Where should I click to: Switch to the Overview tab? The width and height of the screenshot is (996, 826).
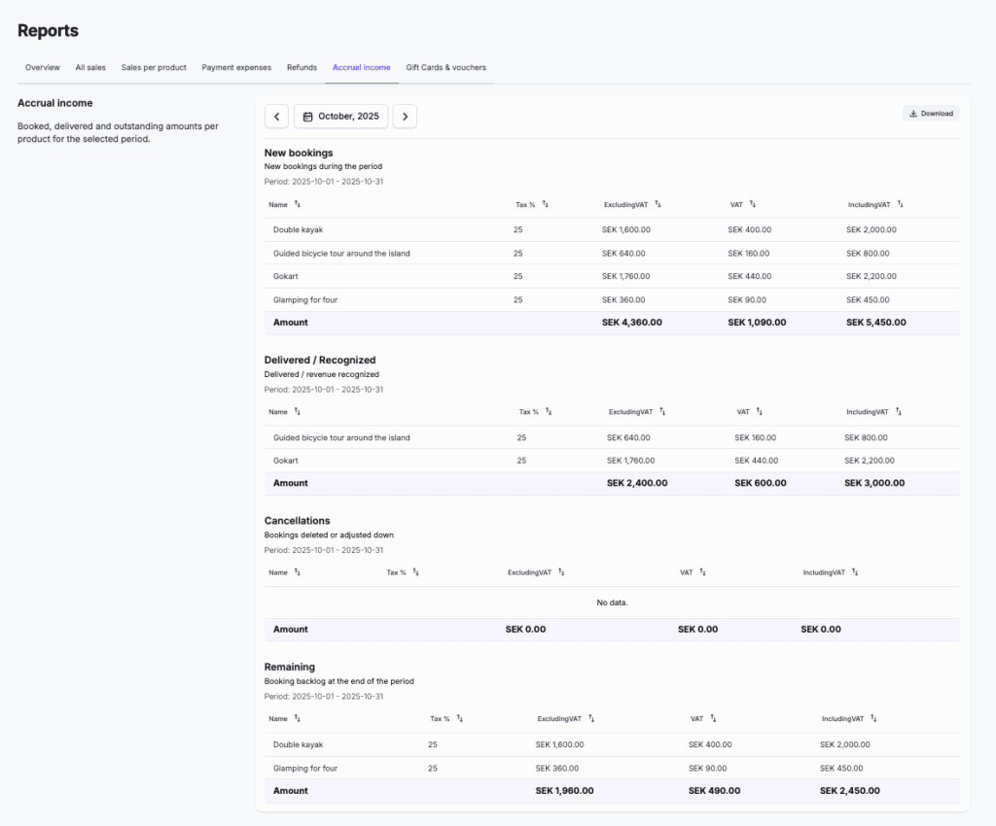(43, 68)
